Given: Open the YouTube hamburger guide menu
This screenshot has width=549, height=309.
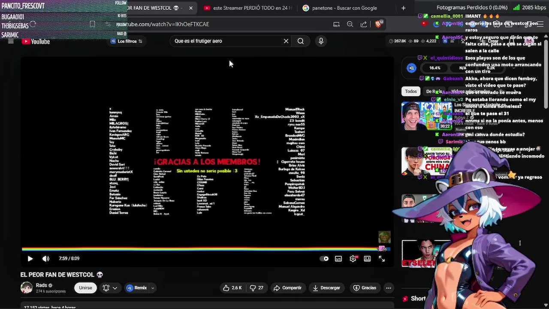Looking at the screenshot, I should click(11, 41).
